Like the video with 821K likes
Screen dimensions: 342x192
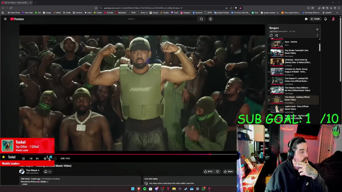pos(208,171)
